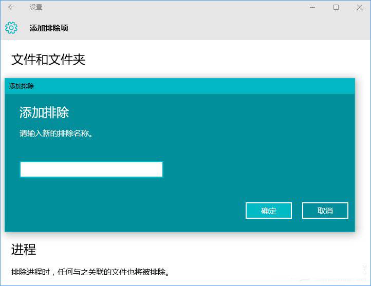Click the 进程 section heading
The height and width of the screenshot is (286, 371).
[24, 250]
